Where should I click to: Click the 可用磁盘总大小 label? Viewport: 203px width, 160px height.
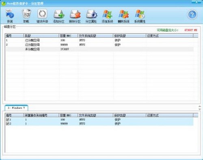pos(168,30)
